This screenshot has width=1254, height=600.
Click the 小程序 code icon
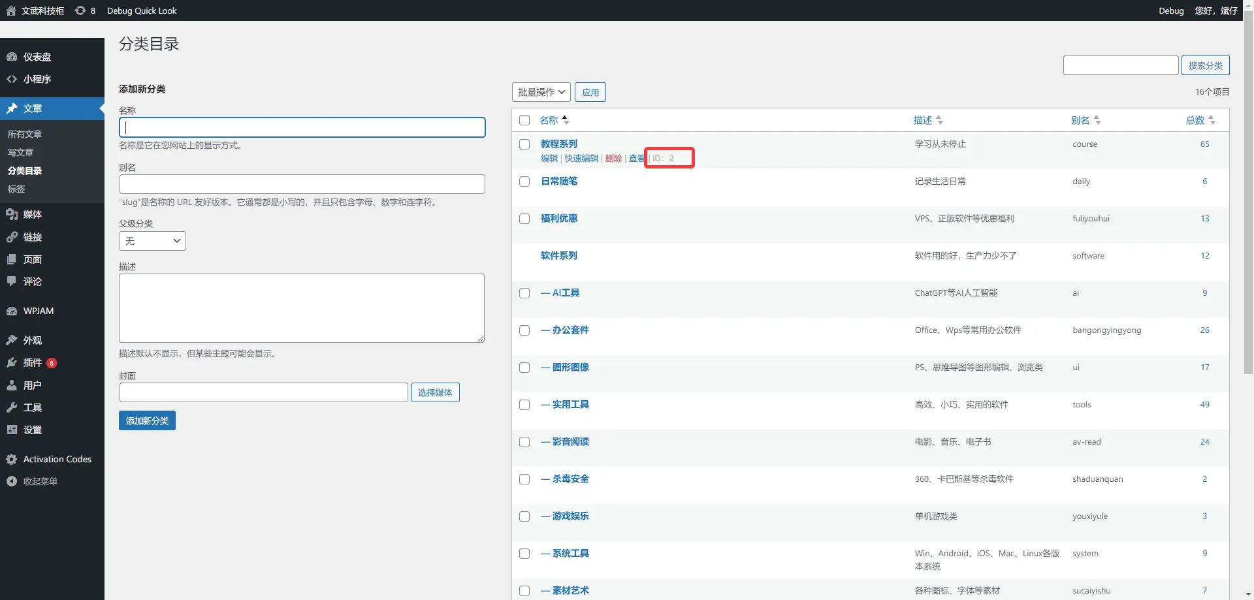tap(12, 79)
